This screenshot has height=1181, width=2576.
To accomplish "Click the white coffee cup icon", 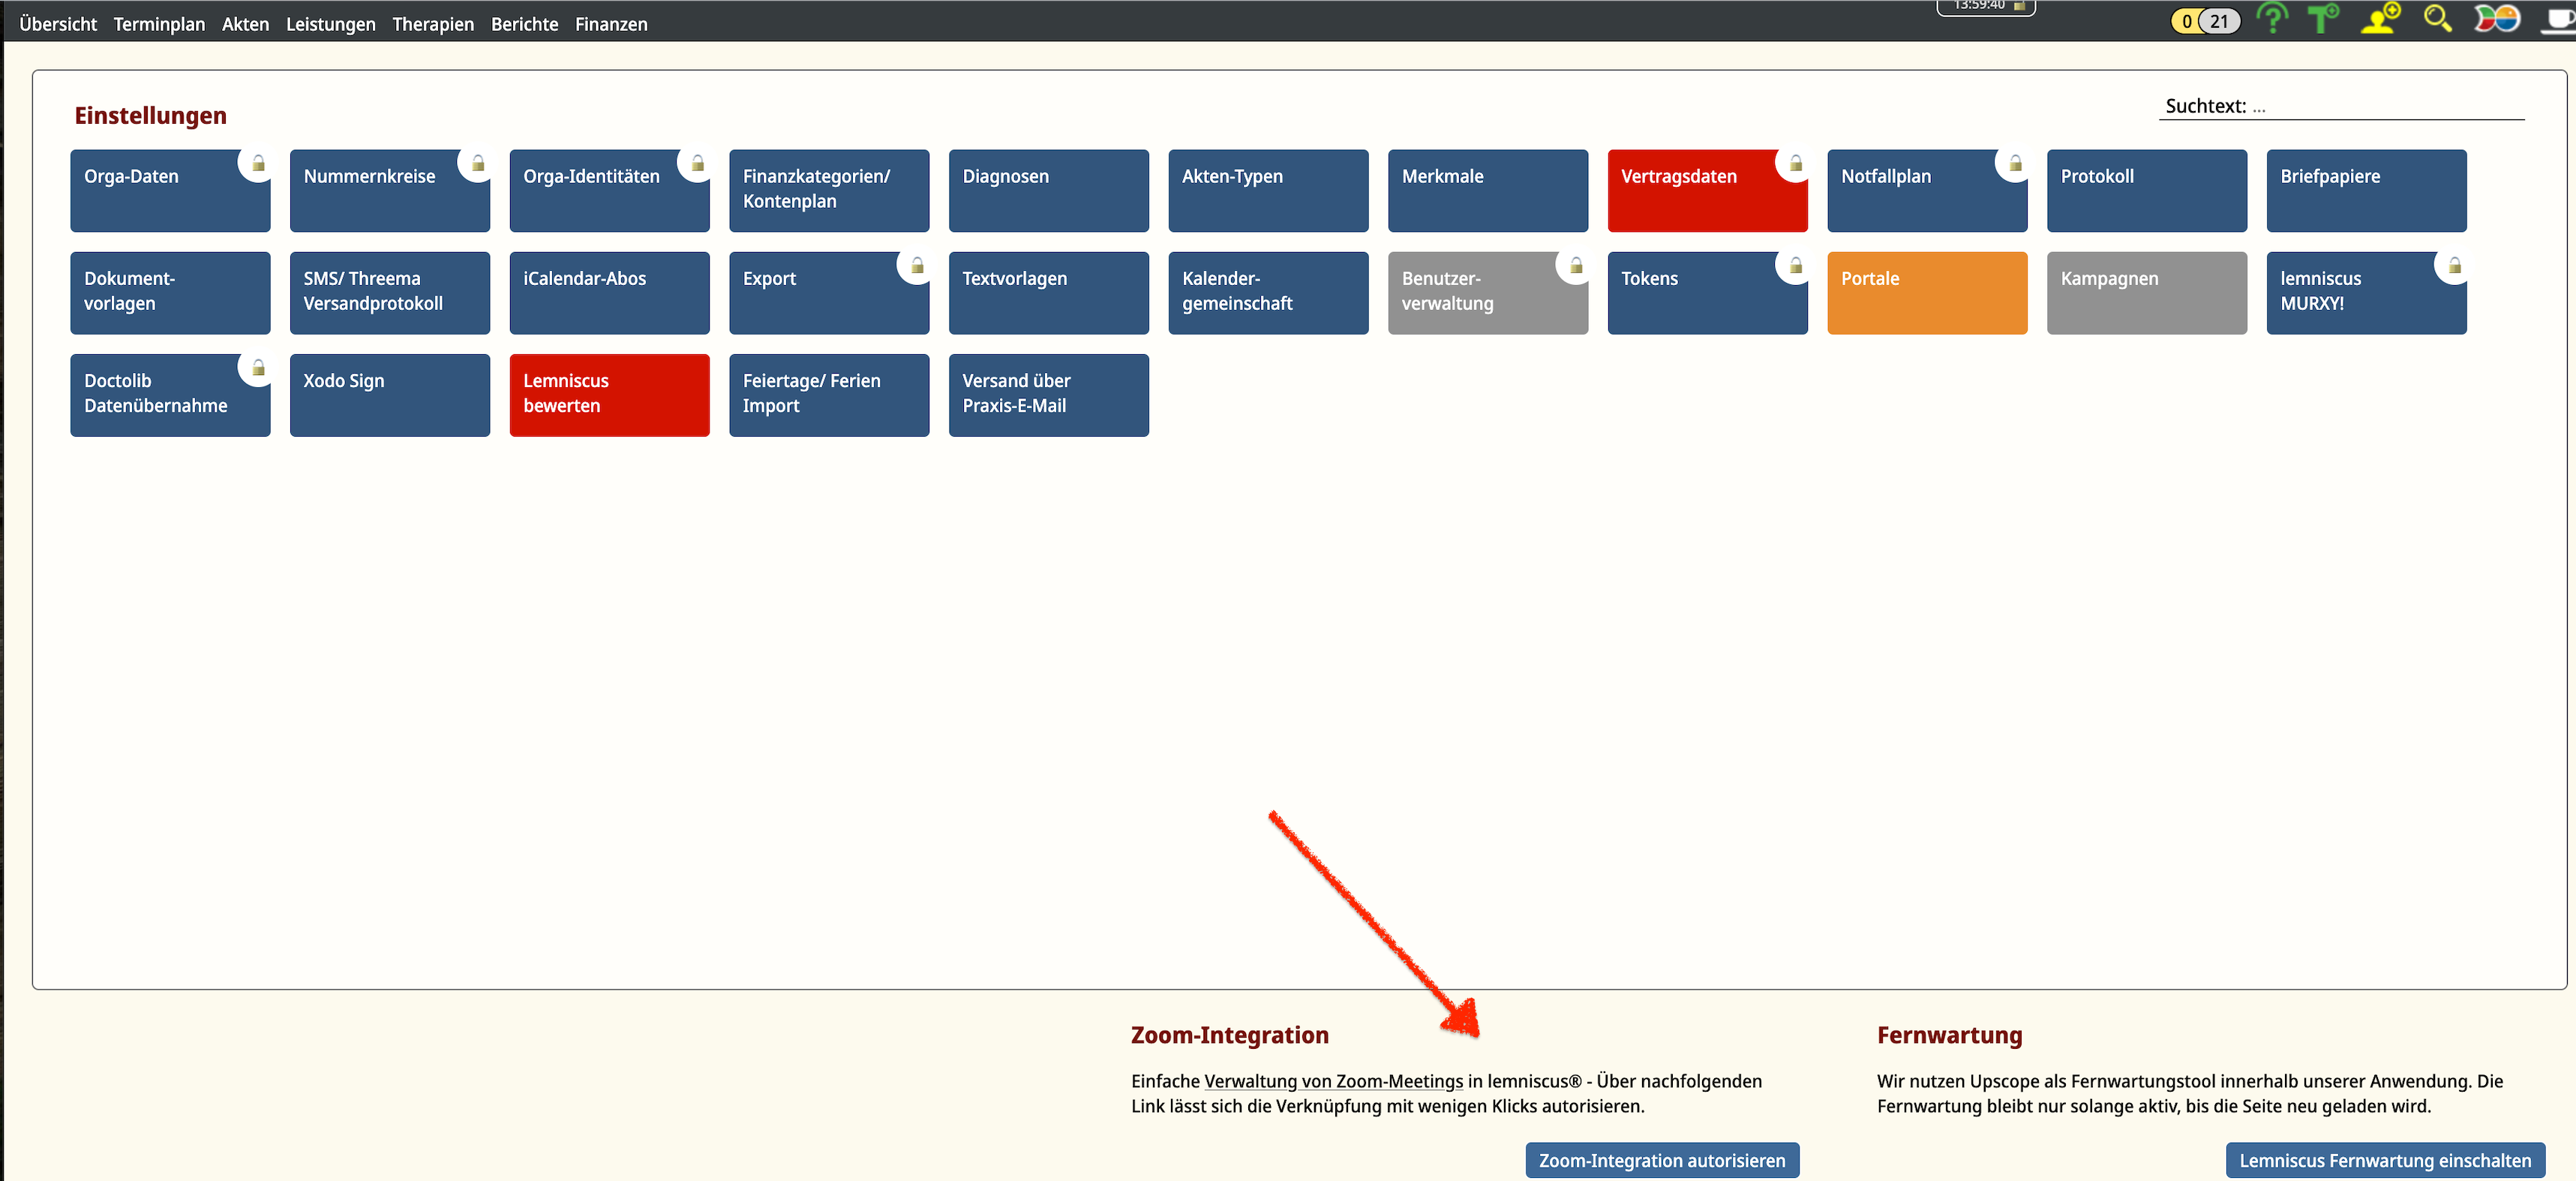I will 2559,18.
